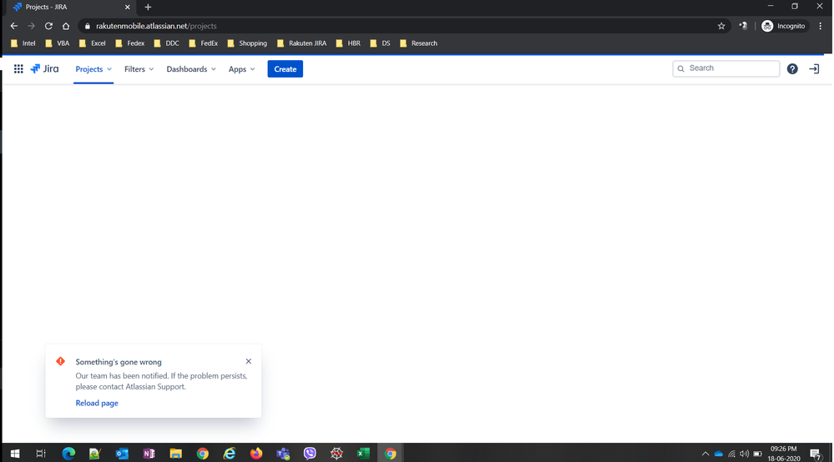Image resolution: width=834 pixels, height=462 pixels.
Task: Open File Explorer from the taskbar
Action: click(175, 453)
